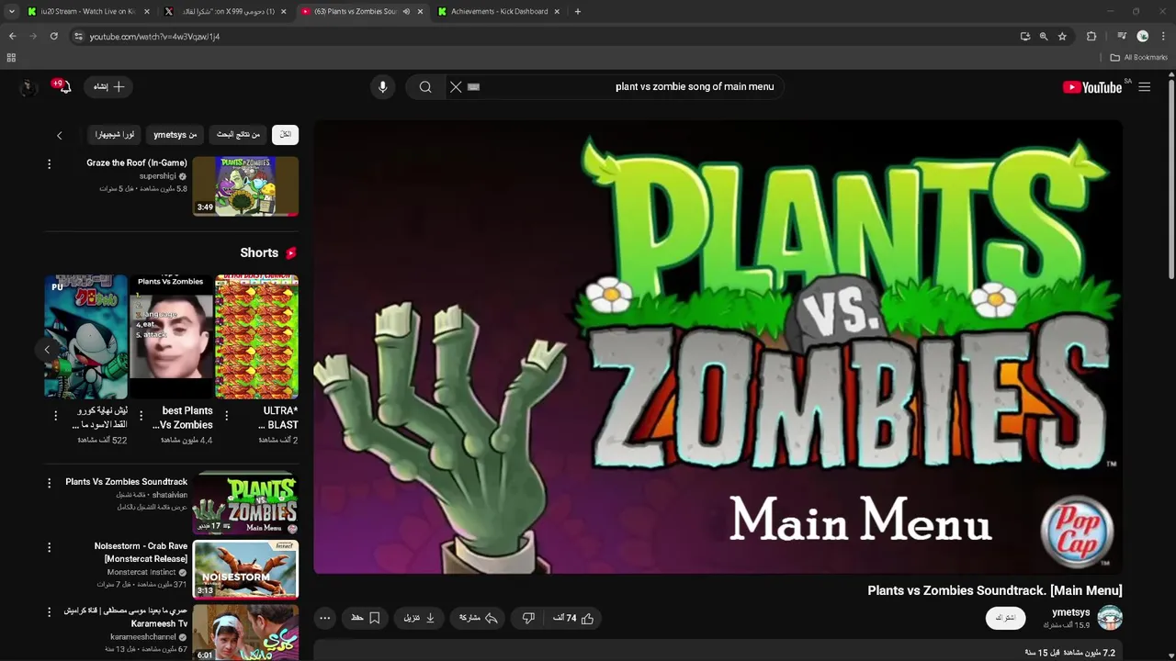Image resolution: width=1176 pixels, height=661 pixels.
Task: Share the video (مشاركة)
Action: click(478, 619)
